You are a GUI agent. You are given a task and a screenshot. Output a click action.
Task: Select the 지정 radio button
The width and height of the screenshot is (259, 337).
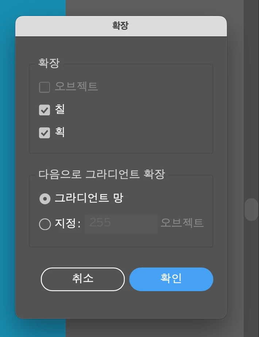(x=45, y=224)
